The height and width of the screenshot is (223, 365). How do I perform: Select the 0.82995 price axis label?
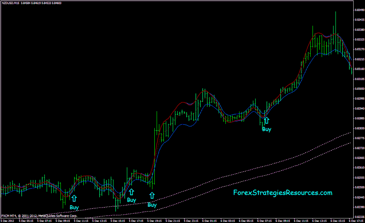[360, 99]
